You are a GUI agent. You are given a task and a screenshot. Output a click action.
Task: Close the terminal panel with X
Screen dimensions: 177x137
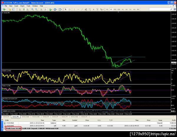click(2, 119)
